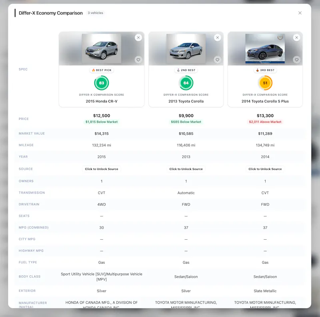Viewport: 320px width, 317px height.
Task: Click the MPG combined value 30
Action: 102,228
